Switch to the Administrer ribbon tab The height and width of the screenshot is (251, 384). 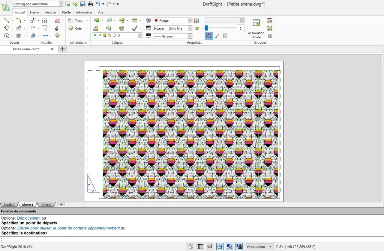click(84, 12)
